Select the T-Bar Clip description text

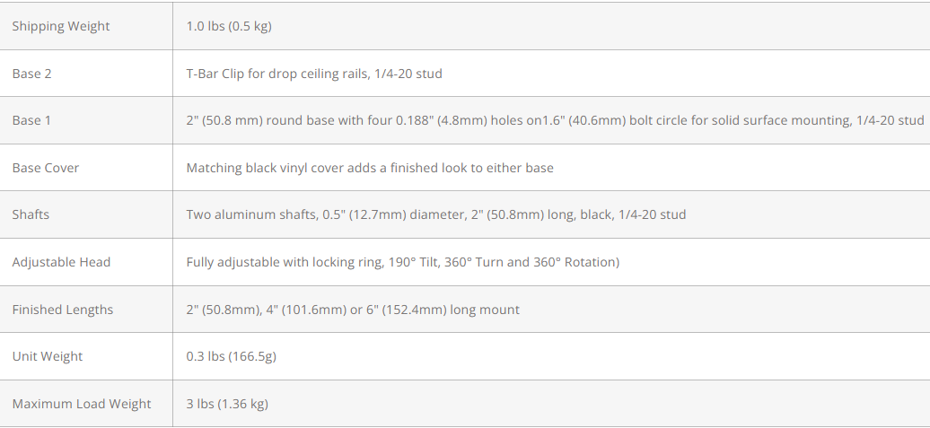[x=314, y=74]
